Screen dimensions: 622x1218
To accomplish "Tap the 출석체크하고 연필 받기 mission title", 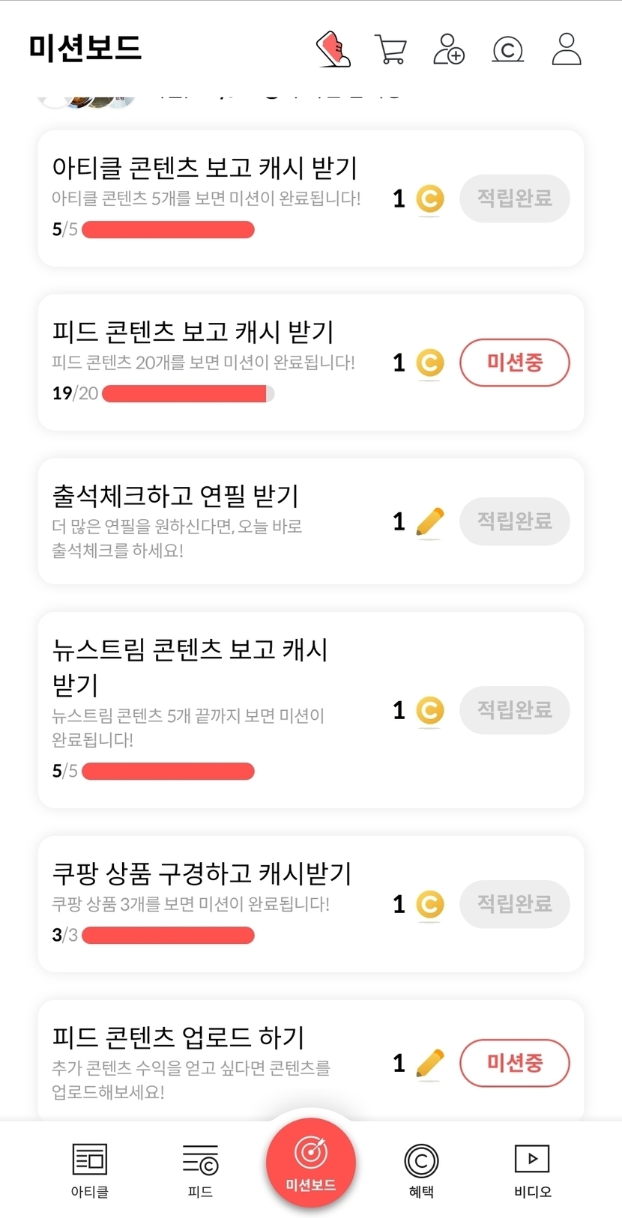I will 175,495.
